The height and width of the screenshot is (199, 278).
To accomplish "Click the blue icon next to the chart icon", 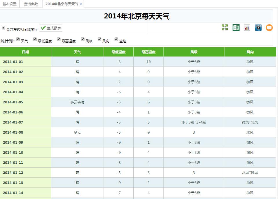I will (258, 28).
